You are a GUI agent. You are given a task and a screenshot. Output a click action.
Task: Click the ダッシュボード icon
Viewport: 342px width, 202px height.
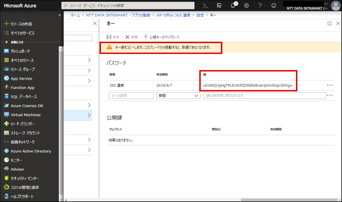(x=6, y=51)
